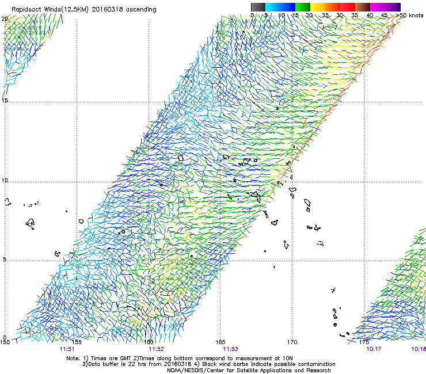Click the legend value 25
This screenshot has width=426, height=374.
coord(325,16)
